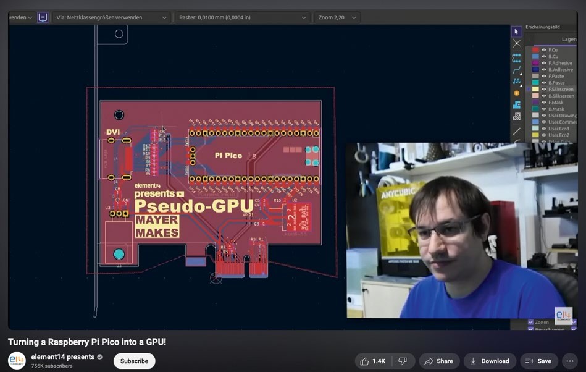586x372 pixels.
Task: Click the 'Pseudo-GPU' silkscreen text on the board
Action: pyautogui.click(x=194, y=206)
